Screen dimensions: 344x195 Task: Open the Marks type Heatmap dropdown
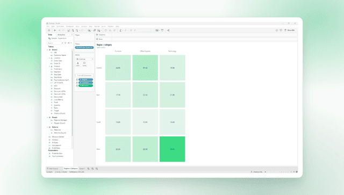coord(84,59)
